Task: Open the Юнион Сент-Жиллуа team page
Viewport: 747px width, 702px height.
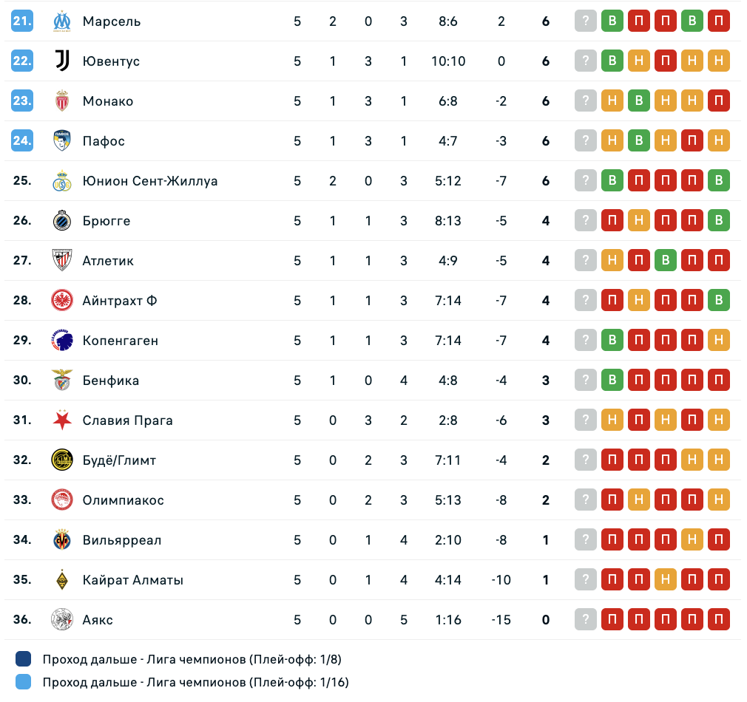Action: 150,181
